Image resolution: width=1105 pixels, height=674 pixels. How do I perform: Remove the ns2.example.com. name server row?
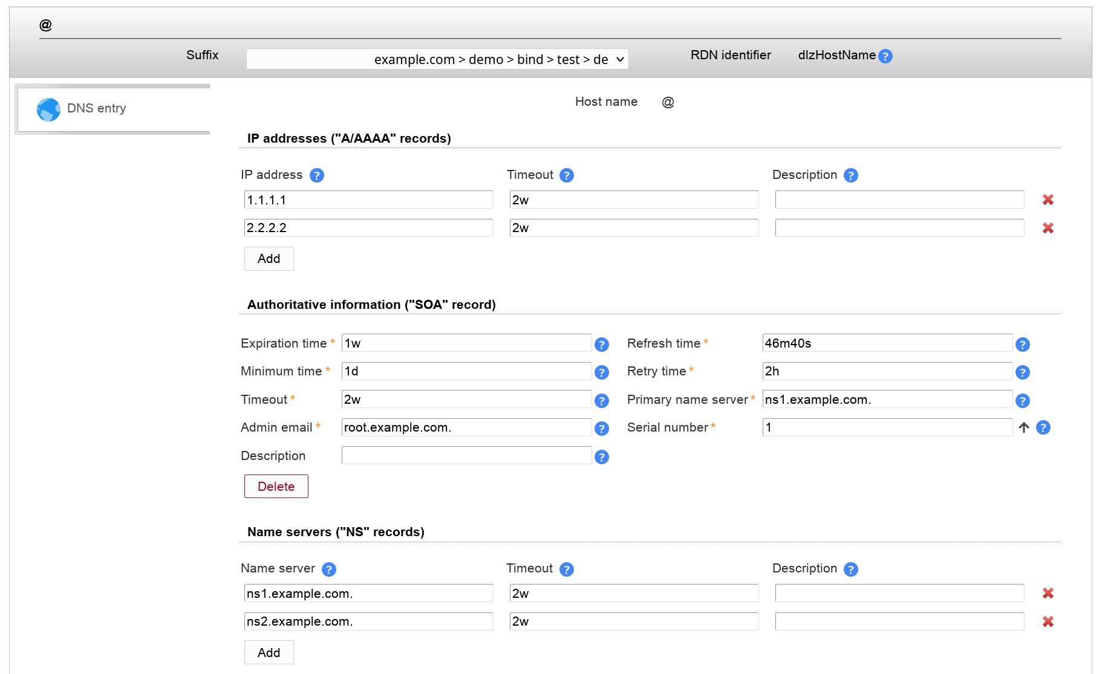tap(1048, 621)
